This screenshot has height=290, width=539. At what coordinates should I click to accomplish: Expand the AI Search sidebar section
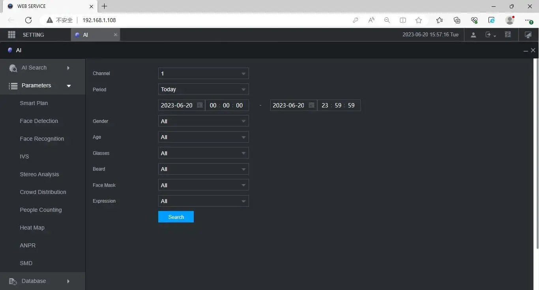(x=39, y=68)
